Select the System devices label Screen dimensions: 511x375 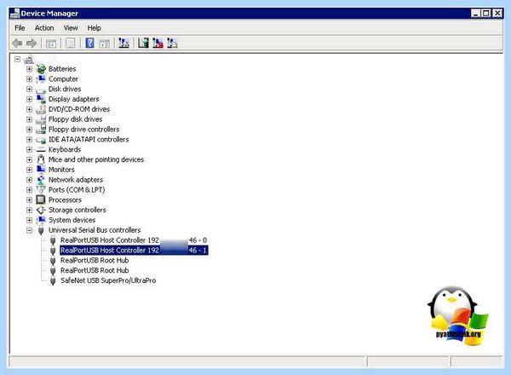[x=72, y=220]
